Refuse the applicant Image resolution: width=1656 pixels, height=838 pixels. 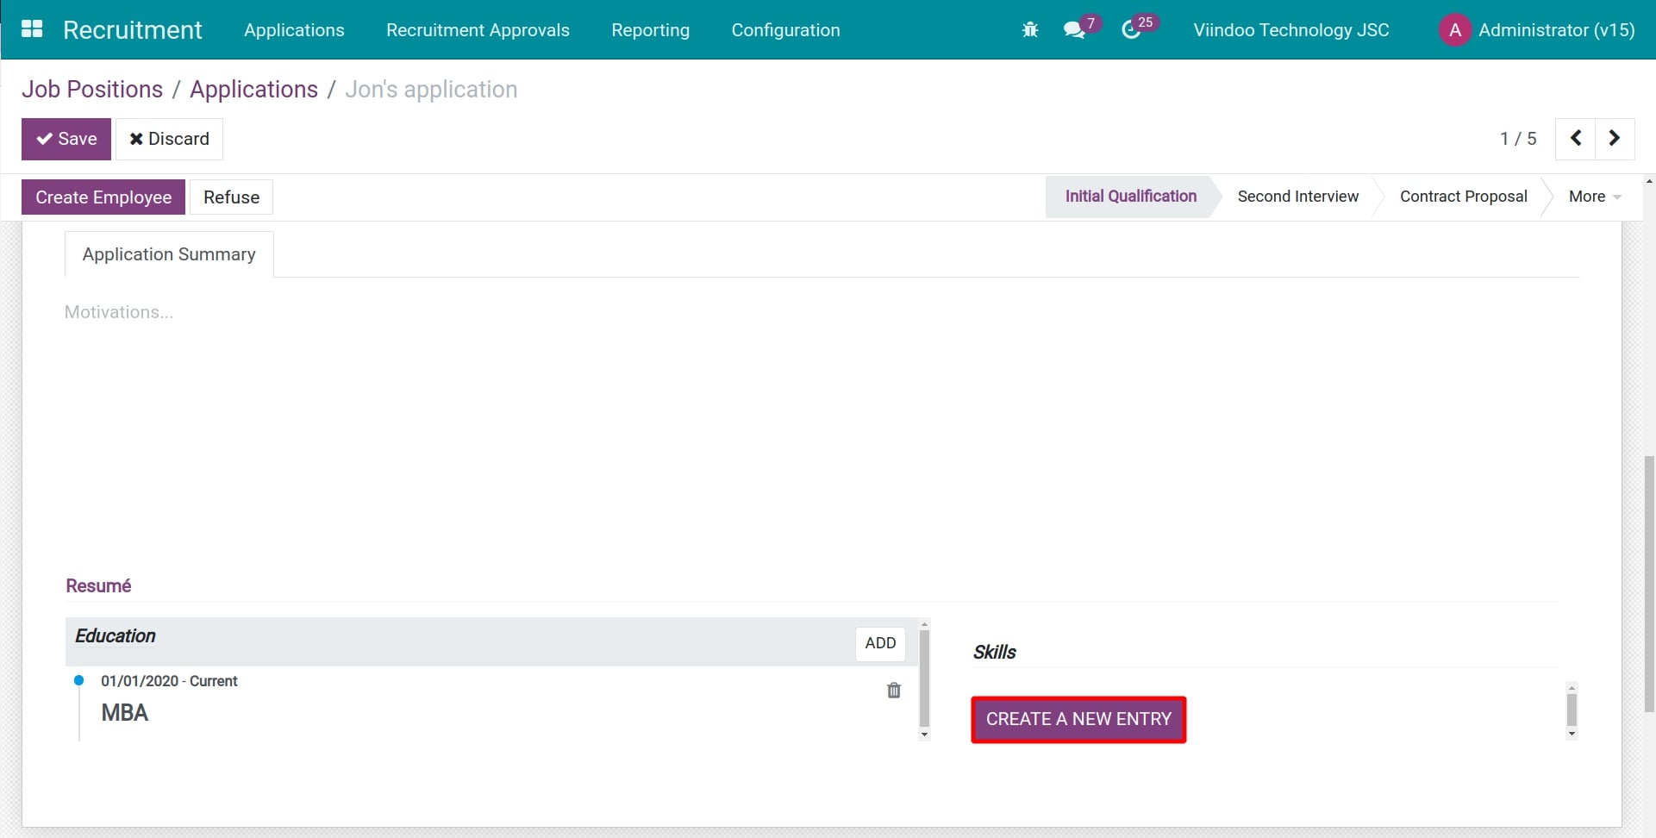point(230,197)
